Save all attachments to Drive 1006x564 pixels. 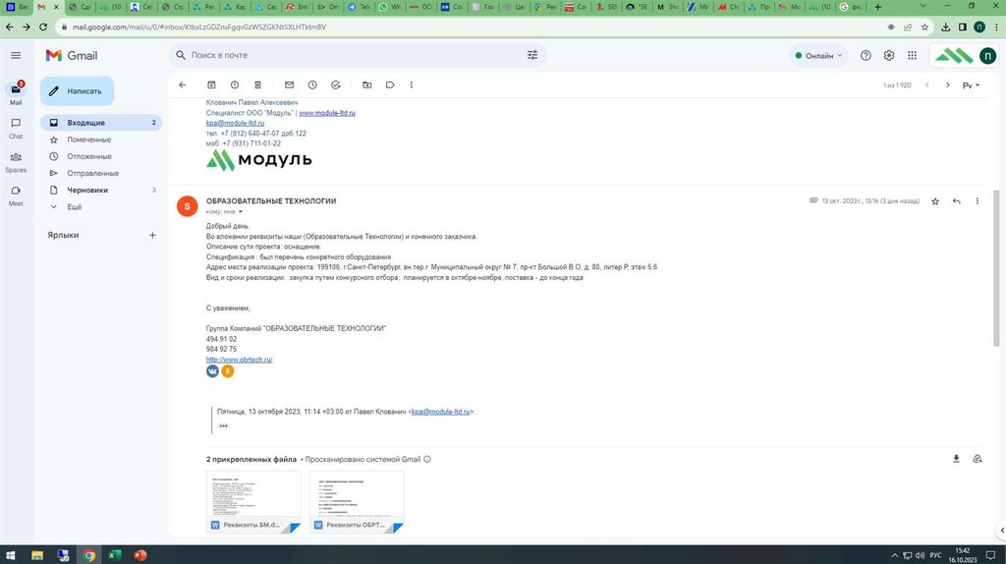978,459
